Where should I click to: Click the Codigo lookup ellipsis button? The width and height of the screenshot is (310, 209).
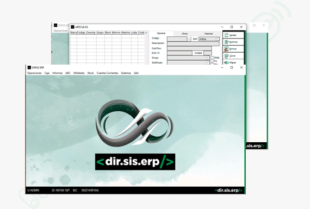tap(189, 39)
